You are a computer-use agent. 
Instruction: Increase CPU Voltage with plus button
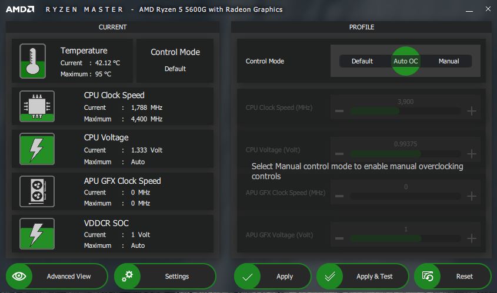point(471,154)
